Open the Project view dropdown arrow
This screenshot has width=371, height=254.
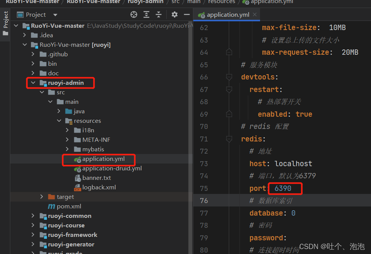(55, 15)
